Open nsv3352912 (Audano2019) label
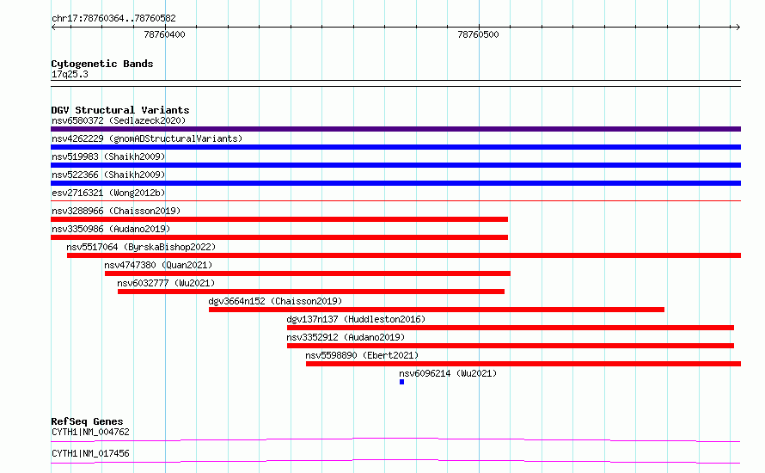Image resolution: width=765 pixels, height=473 pixels. pos(346,337)
